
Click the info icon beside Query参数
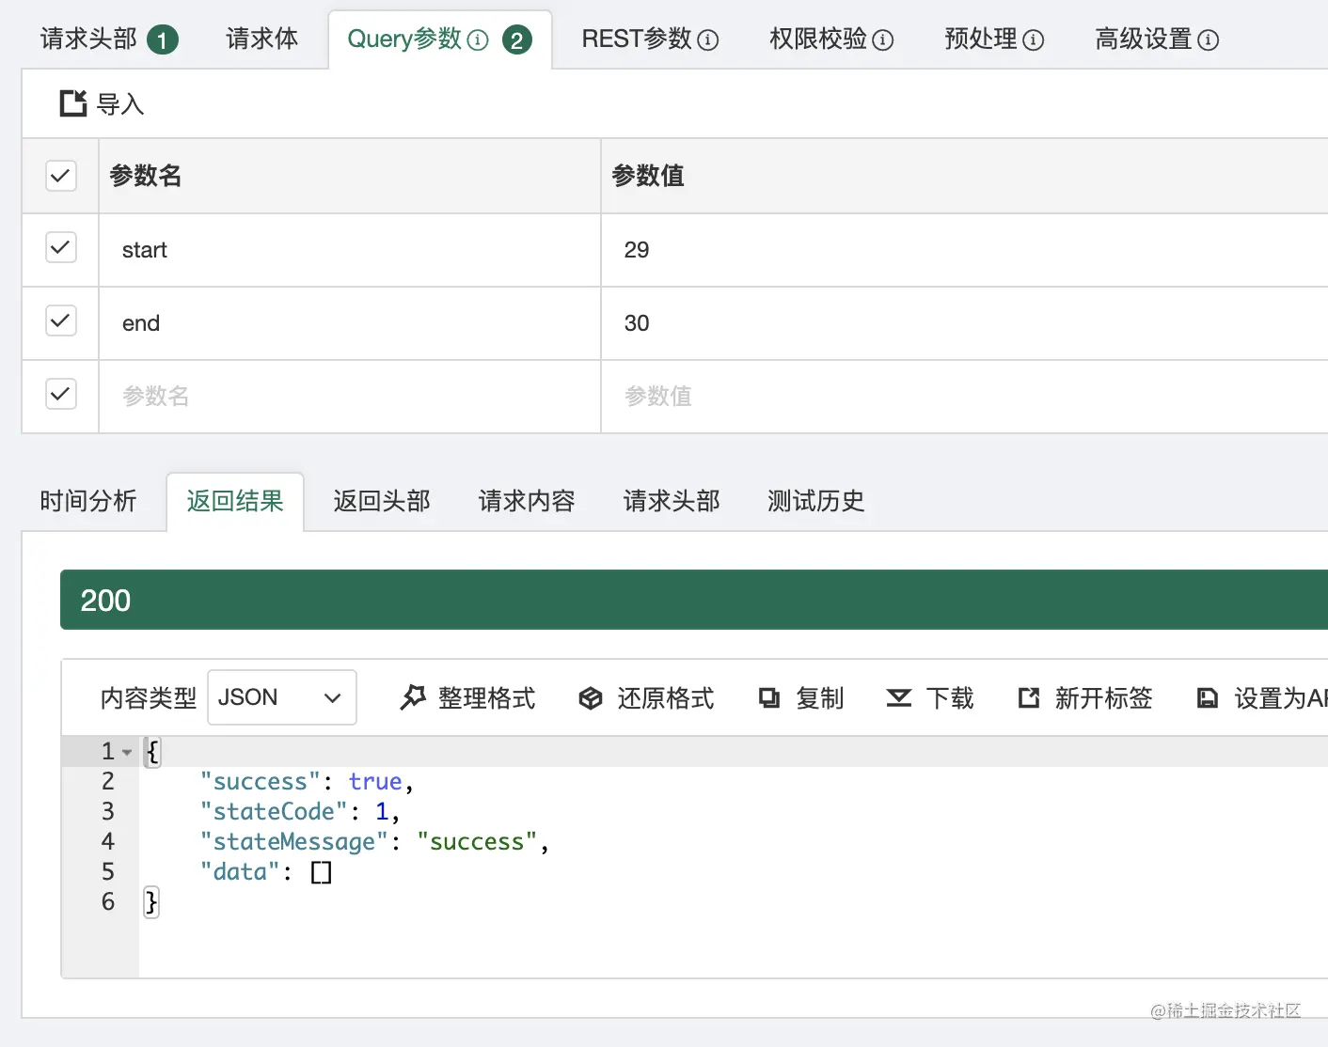[x=478, y=39]
